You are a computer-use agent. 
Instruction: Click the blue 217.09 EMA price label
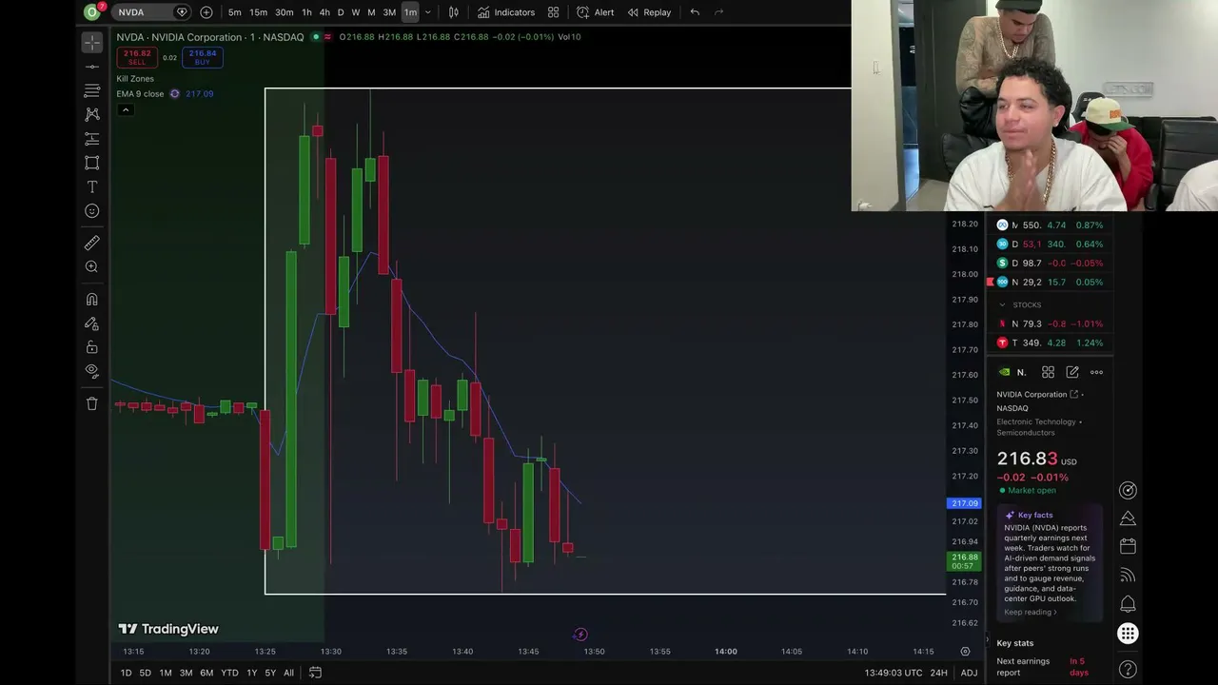coord(964,503)
